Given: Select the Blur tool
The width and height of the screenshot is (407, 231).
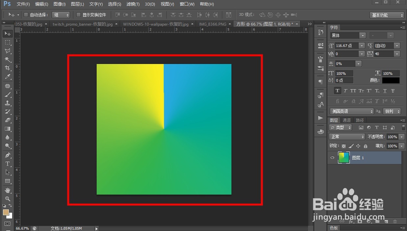Looking at the screenshot, I should point(7,137).
